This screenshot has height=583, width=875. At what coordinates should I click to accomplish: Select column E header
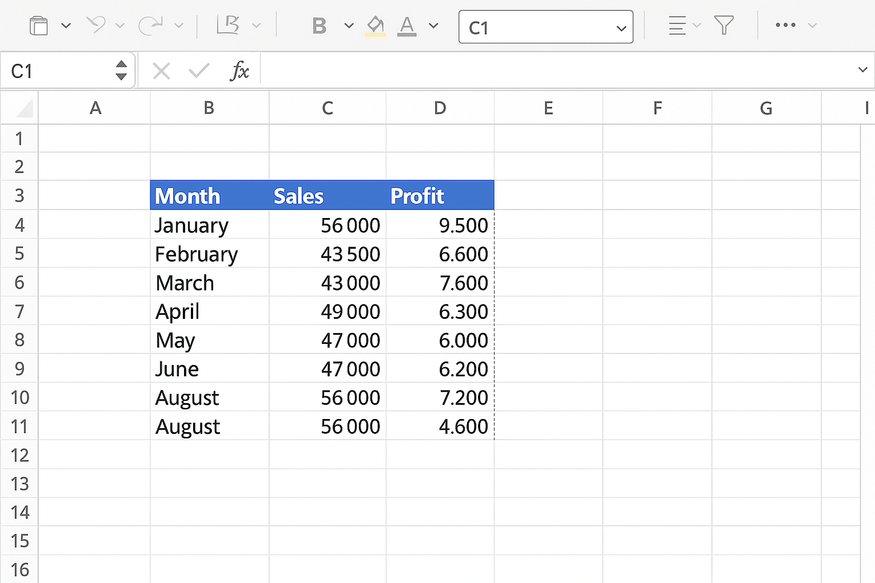coord(549,108)
